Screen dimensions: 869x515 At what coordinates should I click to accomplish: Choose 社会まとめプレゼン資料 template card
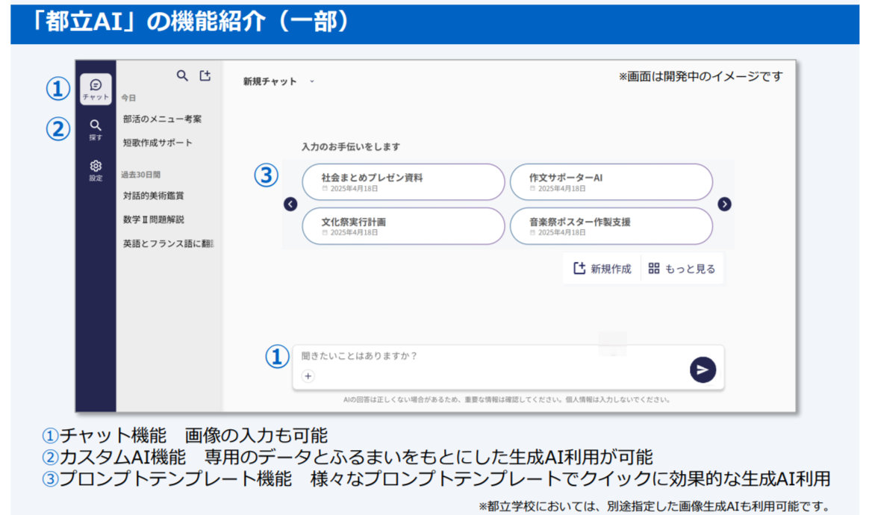403,182
